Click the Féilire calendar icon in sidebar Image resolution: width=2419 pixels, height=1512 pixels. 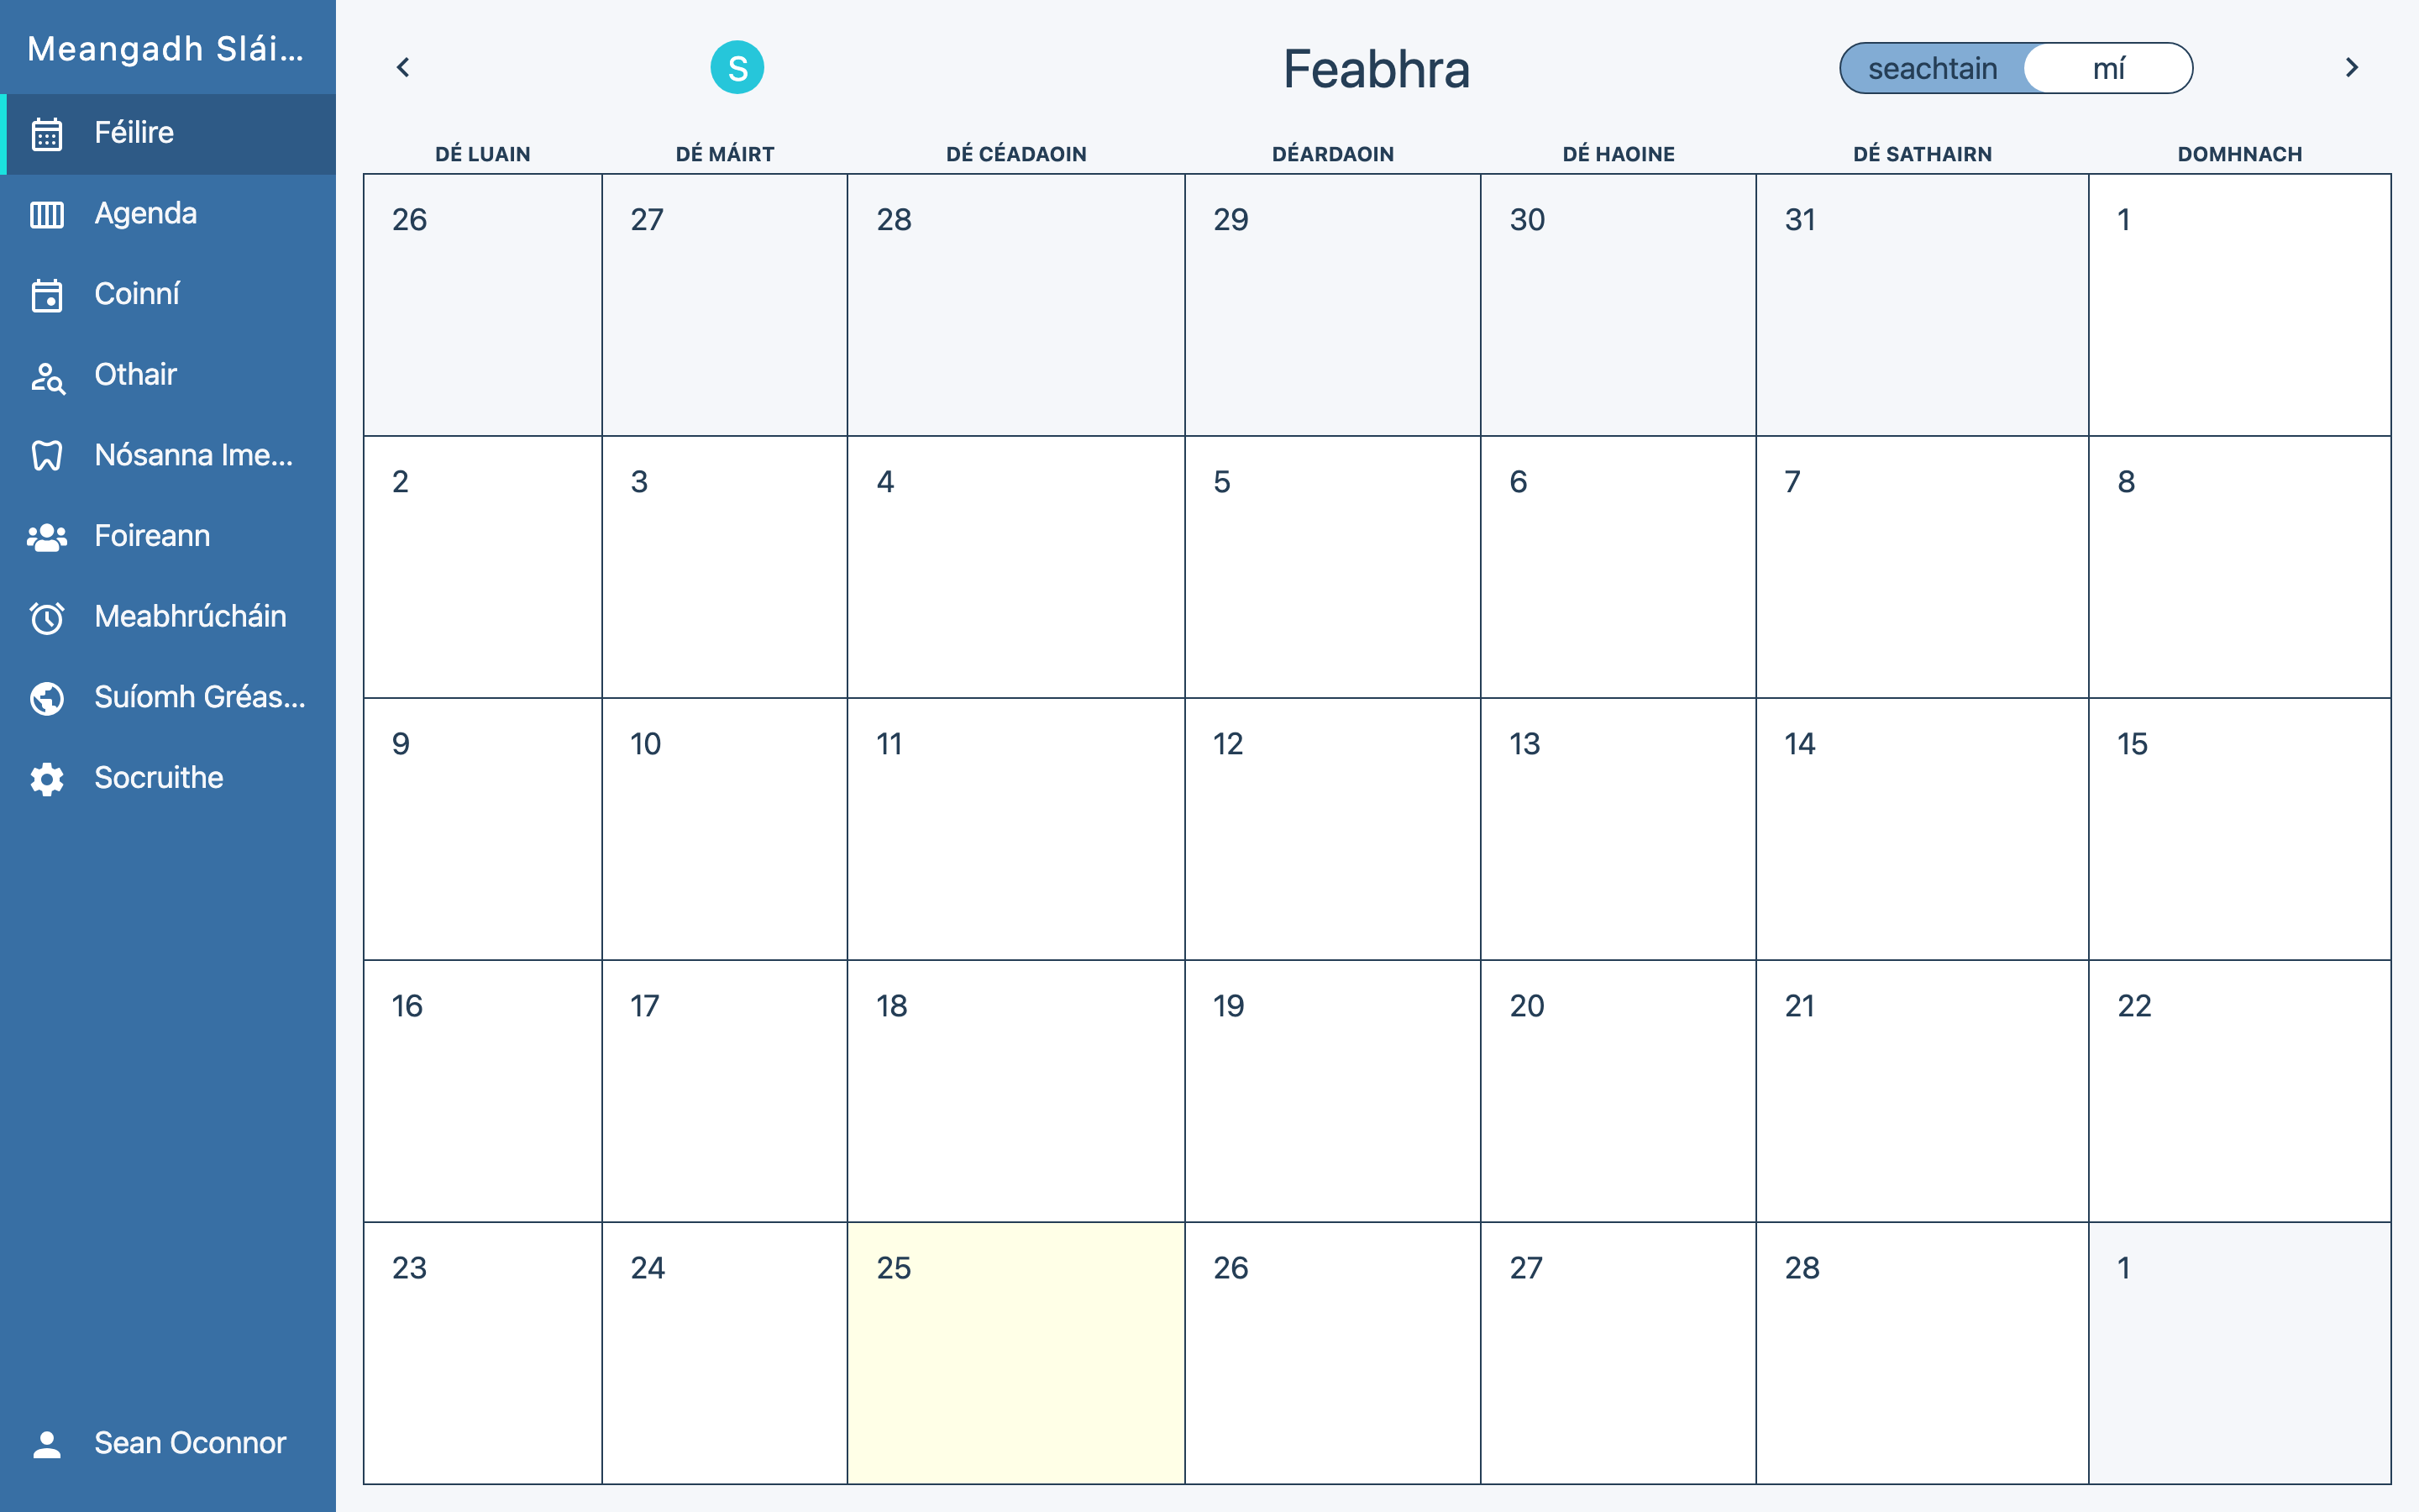(x=47, y=133)
